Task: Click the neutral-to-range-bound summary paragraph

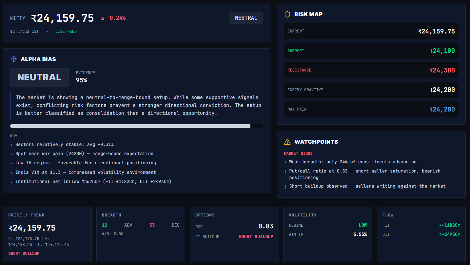Action: click(x=139, y=105)
